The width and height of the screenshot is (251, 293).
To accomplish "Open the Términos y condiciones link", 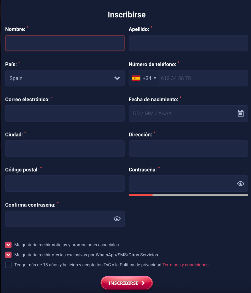I will click(x=185, y=265).
